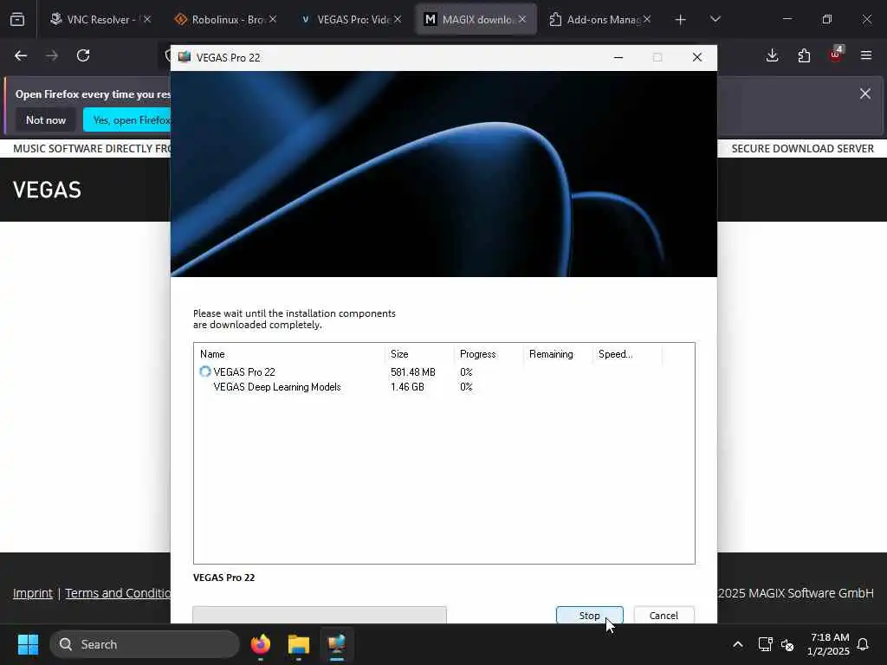Restore down the Firefox window
The width and height of the screenshot is (887, 665).
point(827,19)
